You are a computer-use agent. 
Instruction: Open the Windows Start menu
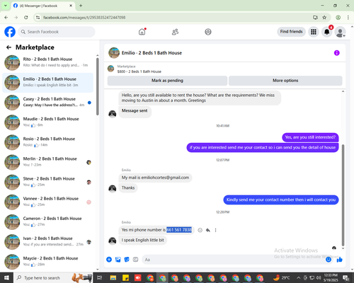6,278
